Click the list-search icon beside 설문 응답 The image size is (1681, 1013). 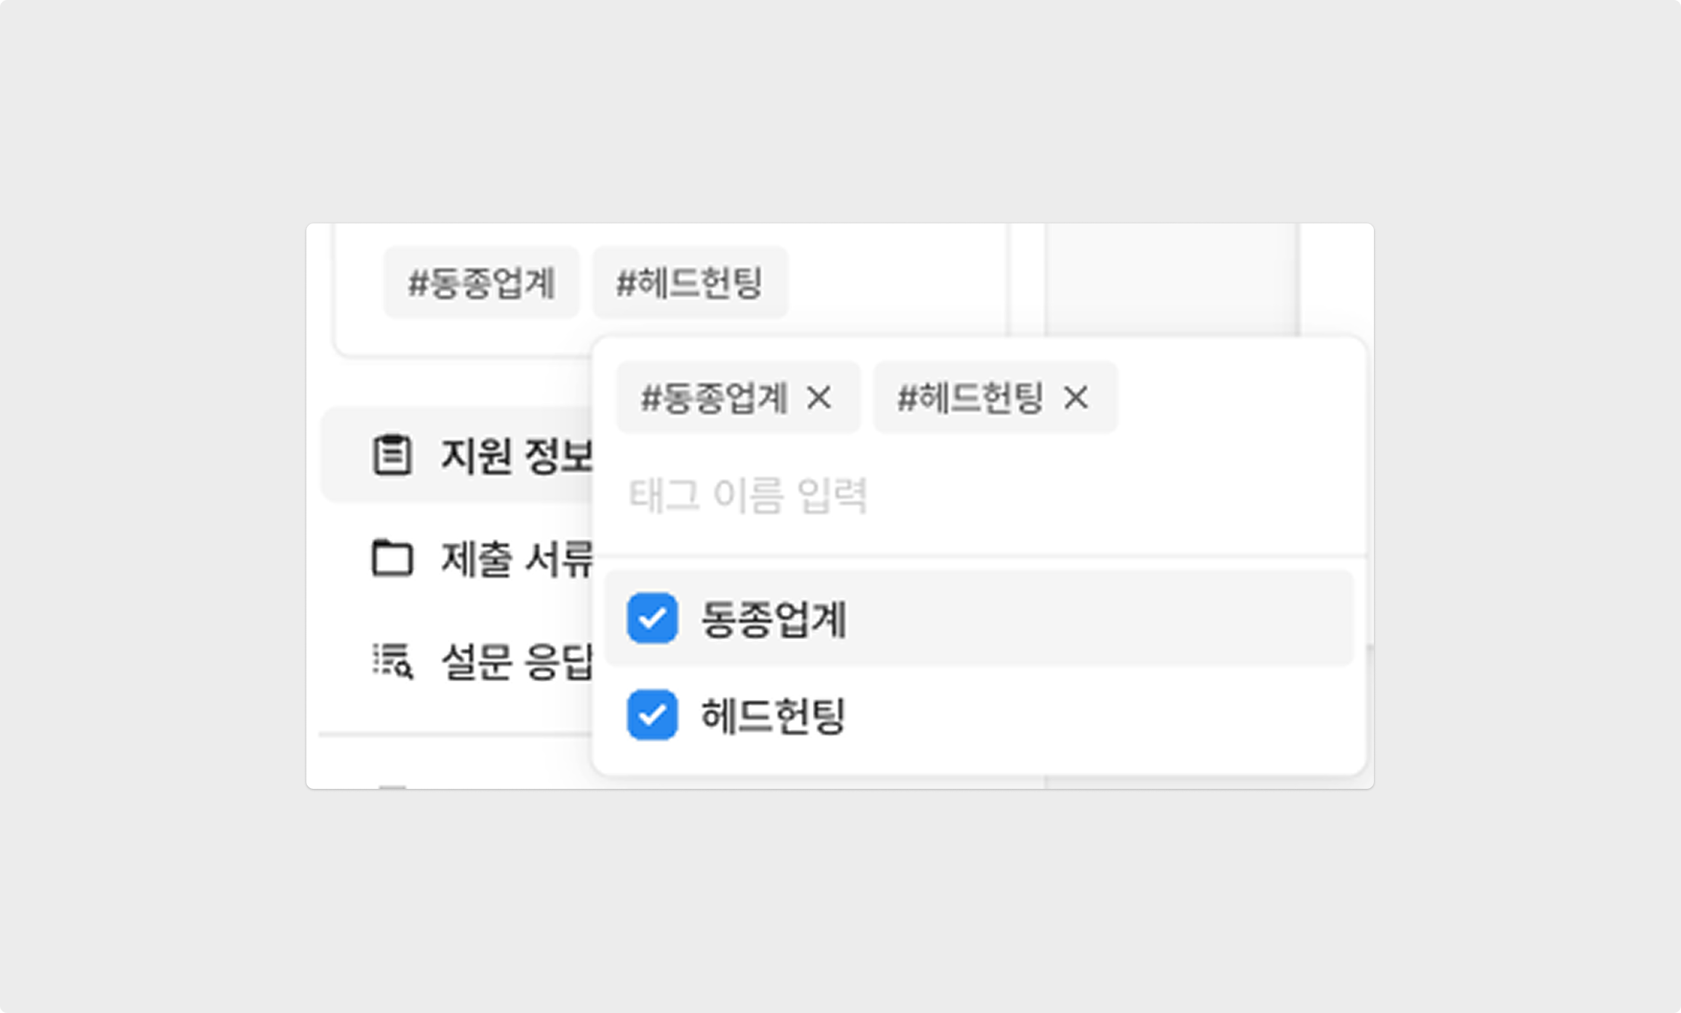(393, 661)
